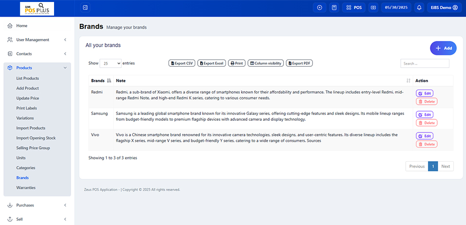Click the Products cube icon
The height and width of the screenshot is (225, 466).
point(10,68)
